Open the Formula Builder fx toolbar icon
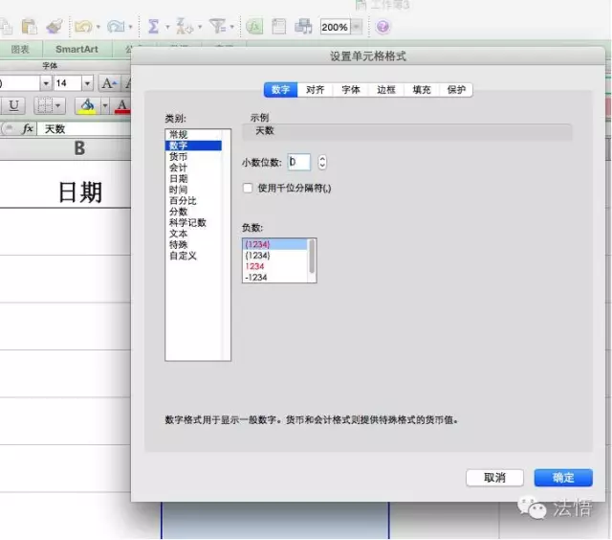612x540 pixels. (254, 27)
